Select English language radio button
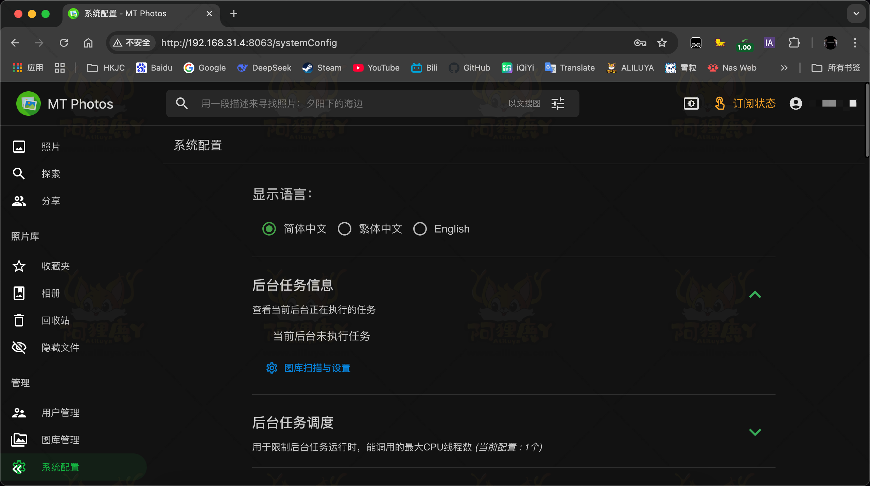 [420, 229]
